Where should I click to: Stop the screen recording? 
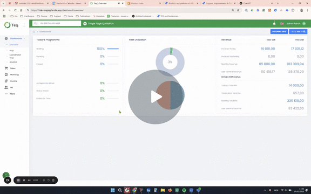(x=18, y=180)
